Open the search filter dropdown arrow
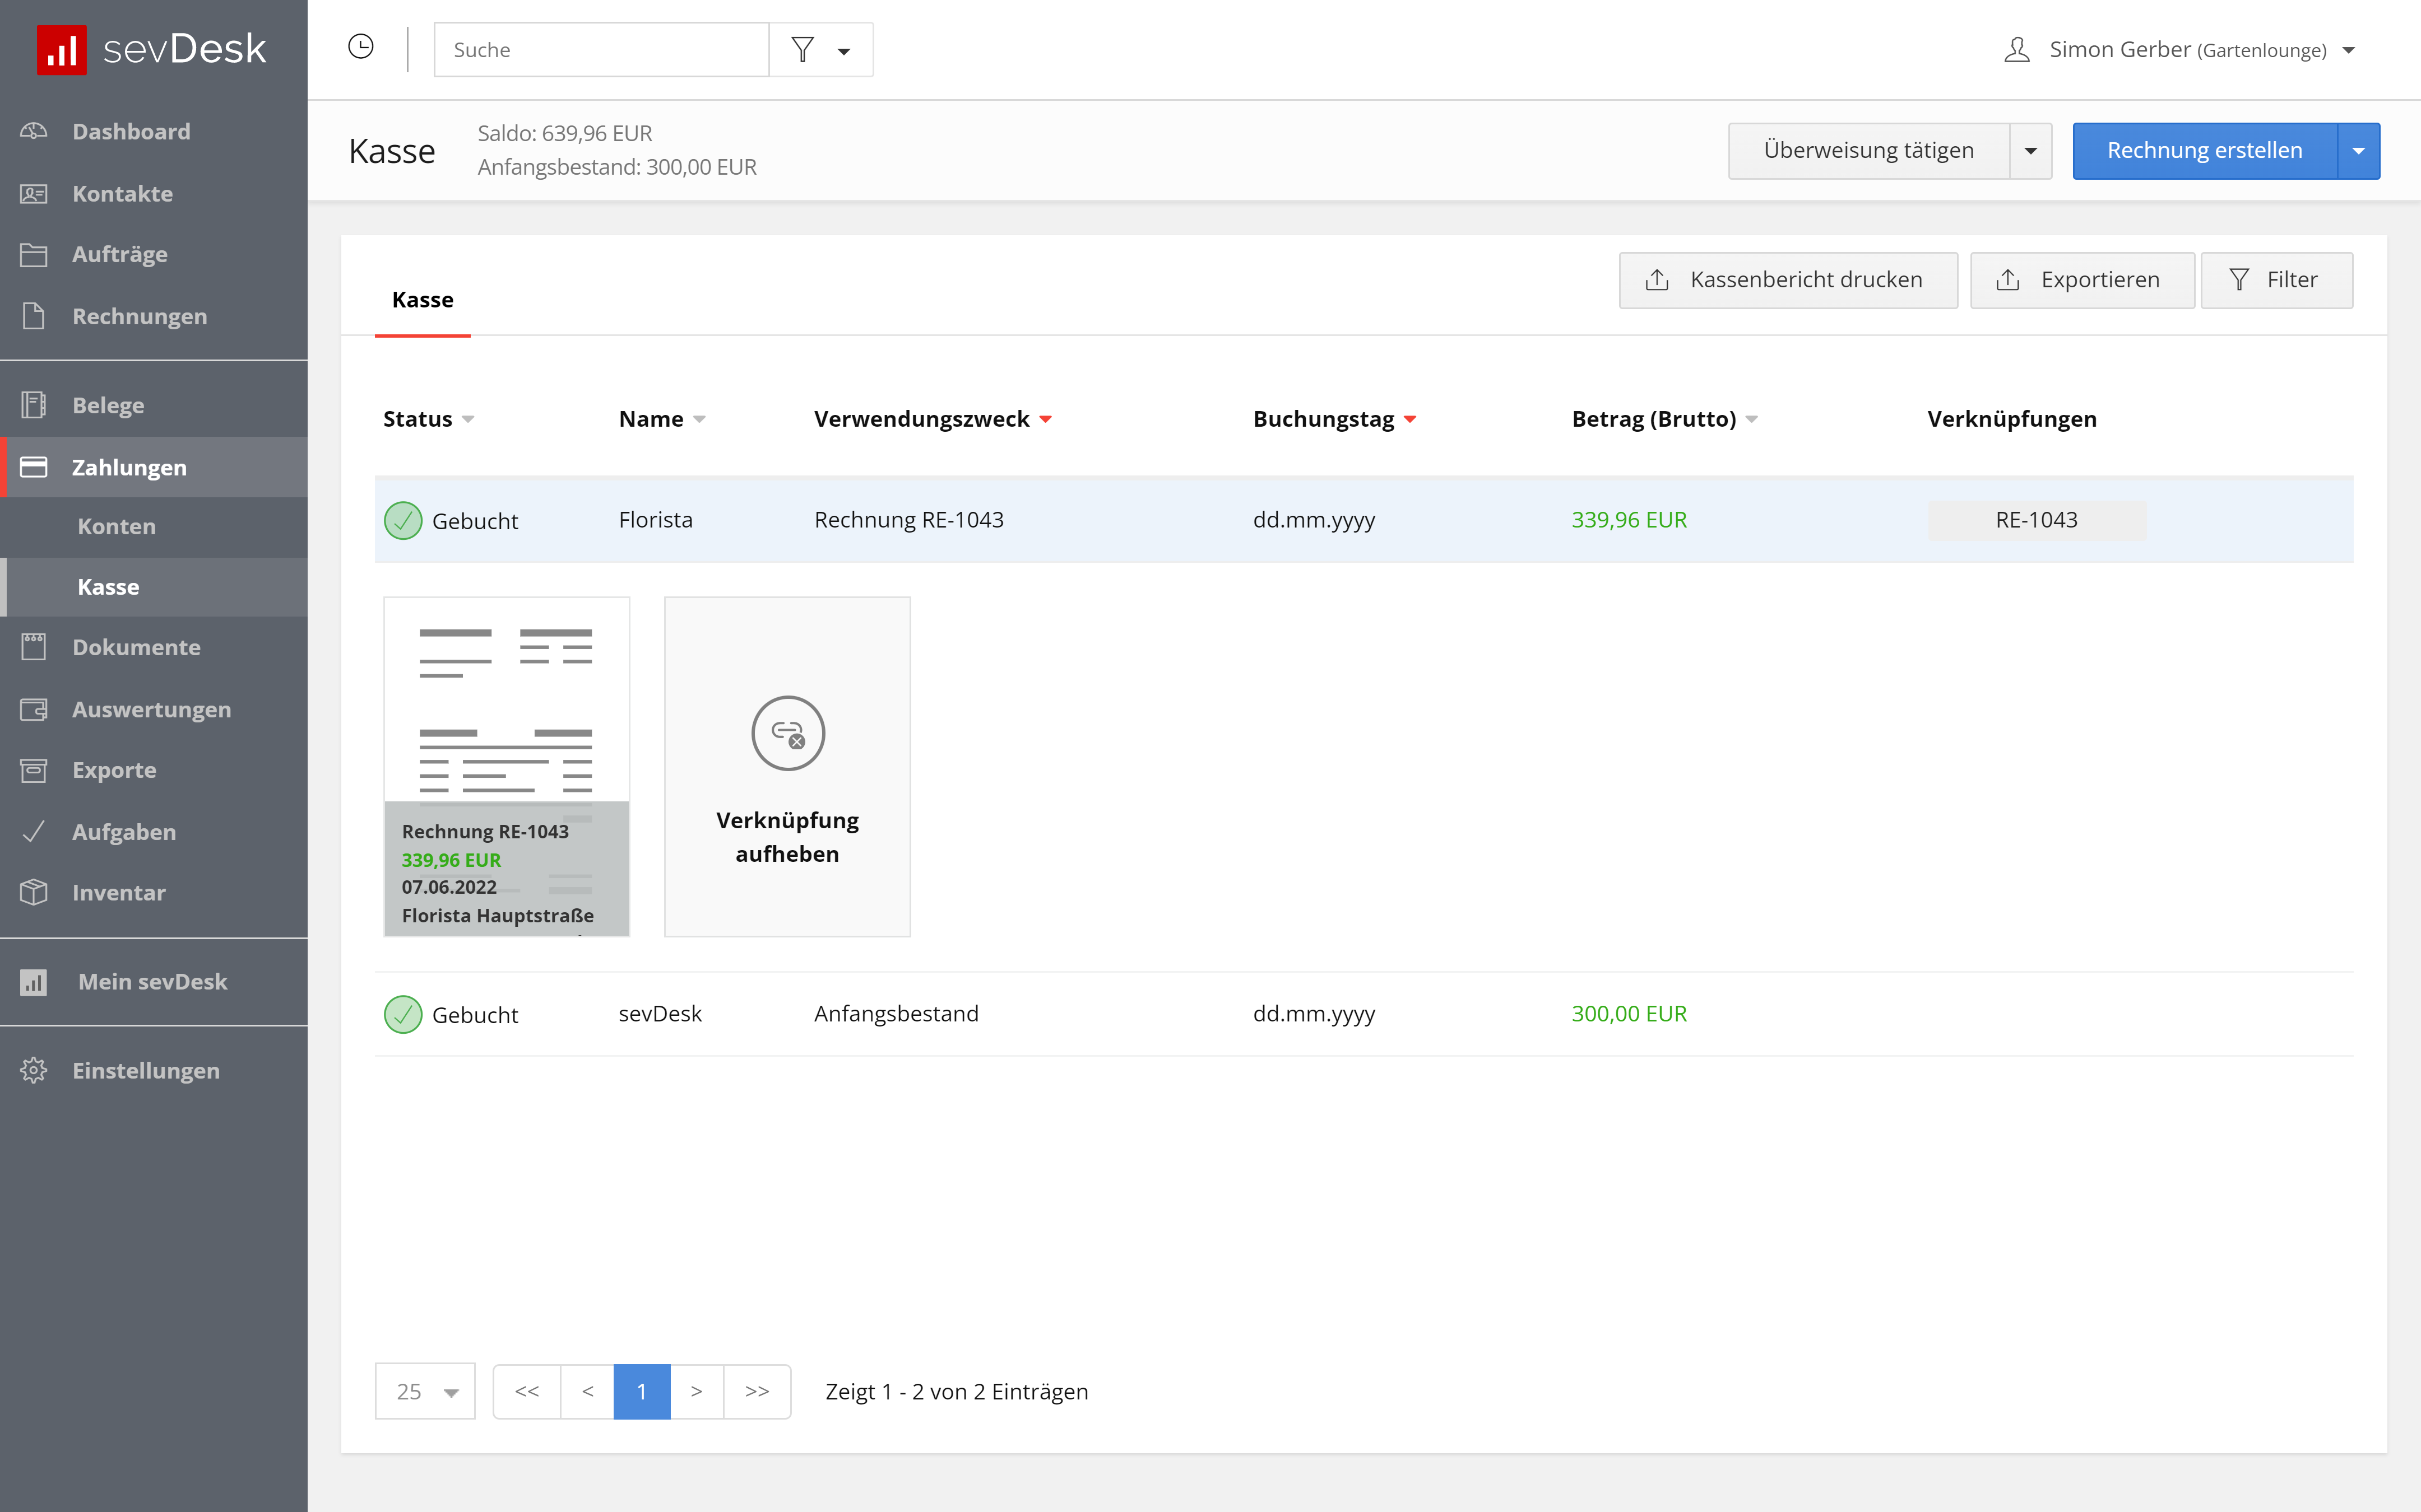 click(x=845, y=51)
